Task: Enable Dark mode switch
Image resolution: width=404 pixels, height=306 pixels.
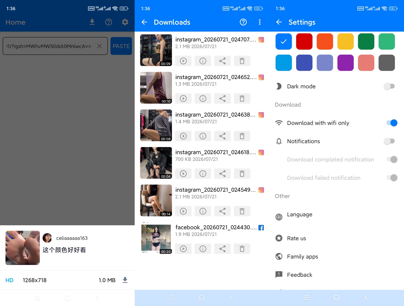Action: (x=389, y=86)
